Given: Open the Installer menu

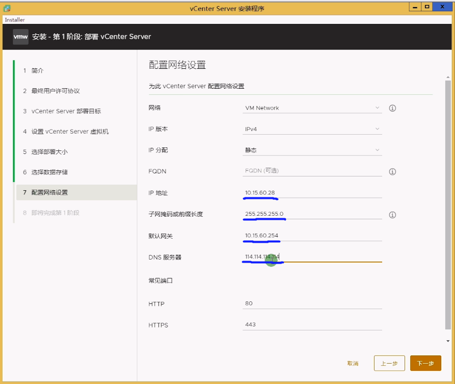Looking at the screenshot, I should [x=14, y=19].
